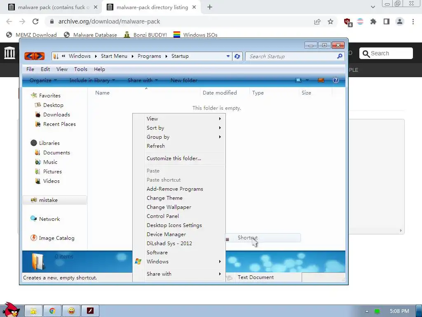422x317 pixels.
Task: Select Documents library
Action: [56, 153]
